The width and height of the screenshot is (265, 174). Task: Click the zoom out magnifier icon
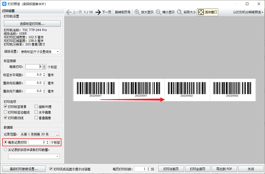coord(158,12)
